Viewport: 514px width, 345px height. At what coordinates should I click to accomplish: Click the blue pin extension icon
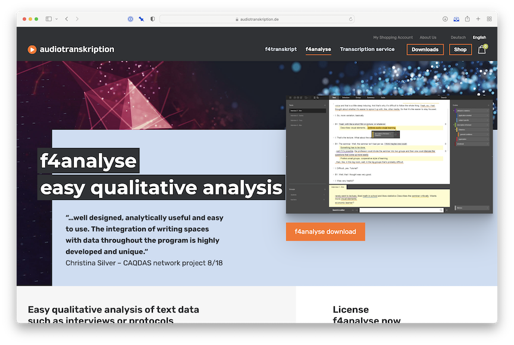(x=141, y=19)
